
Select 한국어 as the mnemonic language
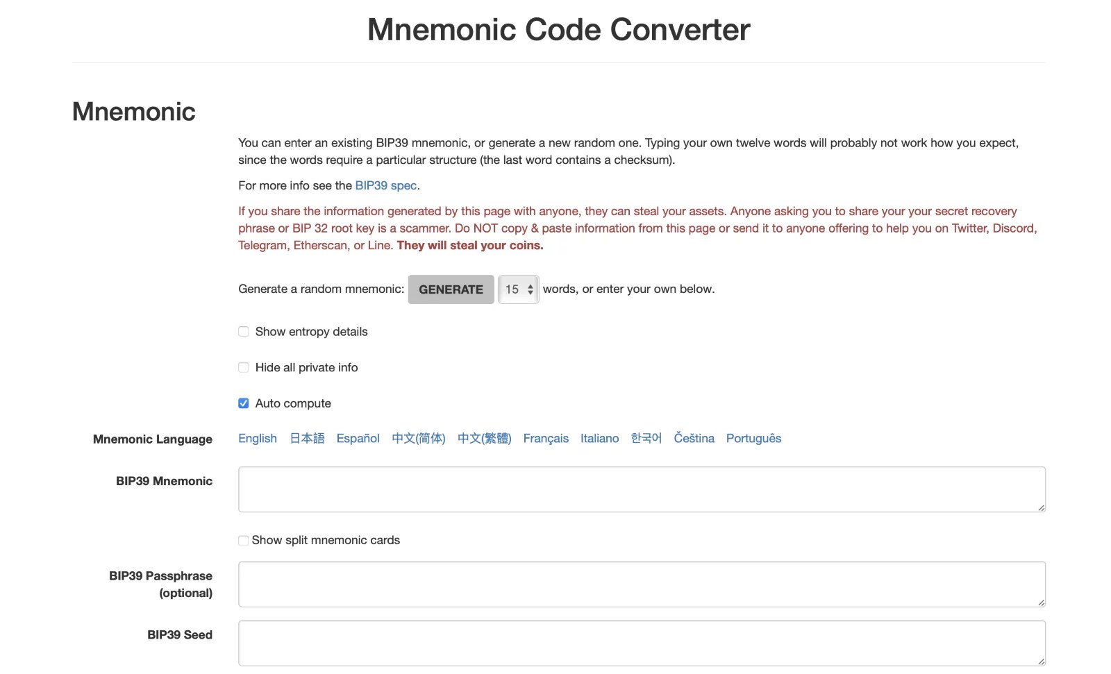(646, 438)
